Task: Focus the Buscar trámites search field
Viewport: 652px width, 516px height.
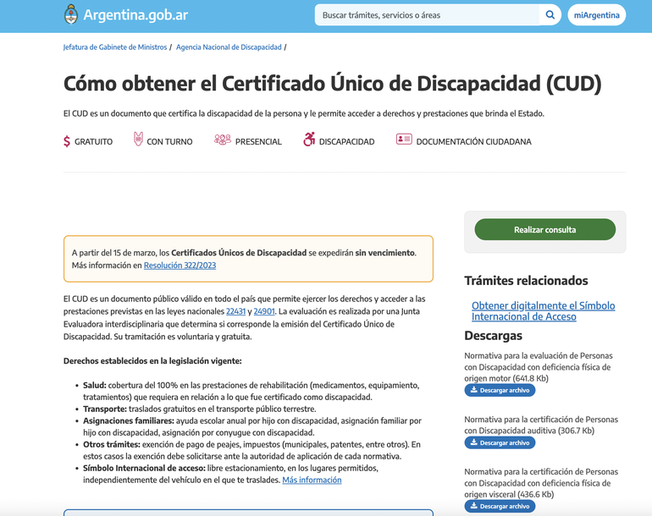Action: (x=427, y=15)
